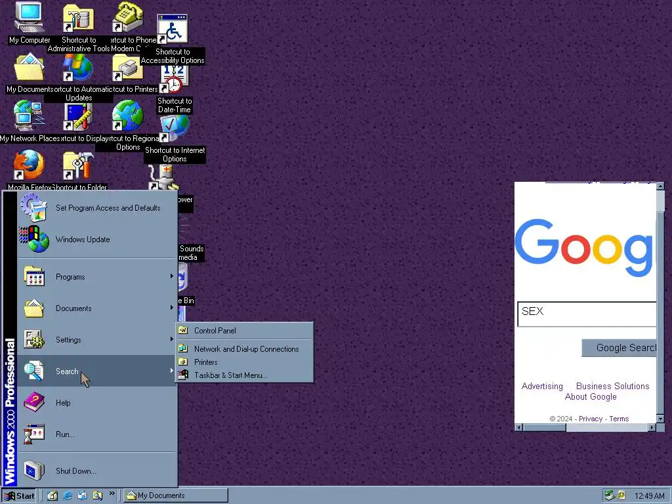This screenshot has width=672, height=504.
Task: Select Search in the Start menu
Action: [x=97, y=371]
